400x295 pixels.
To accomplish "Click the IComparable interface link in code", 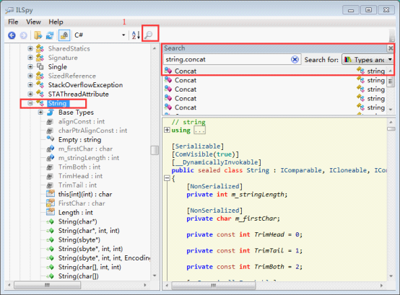I will click(x=301, y=170).
